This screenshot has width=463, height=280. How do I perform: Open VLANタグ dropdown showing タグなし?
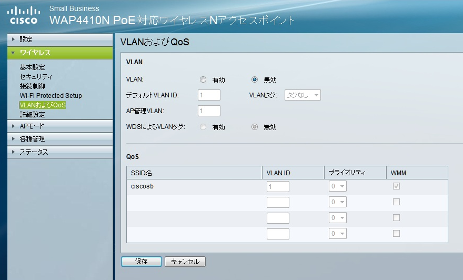[303, 95]
